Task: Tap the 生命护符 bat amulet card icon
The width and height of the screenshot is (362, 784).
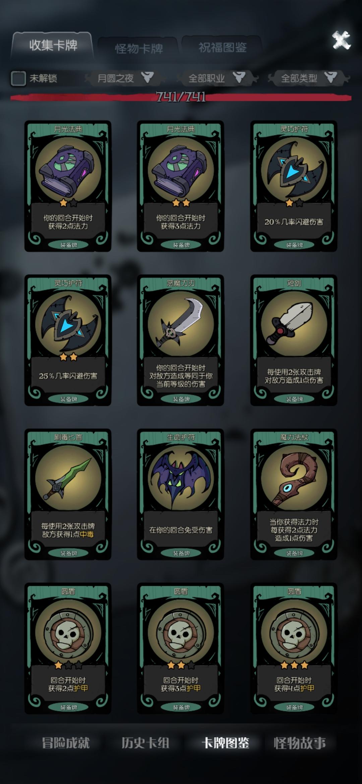Action: pyautogui.click(x=181, y=494)
